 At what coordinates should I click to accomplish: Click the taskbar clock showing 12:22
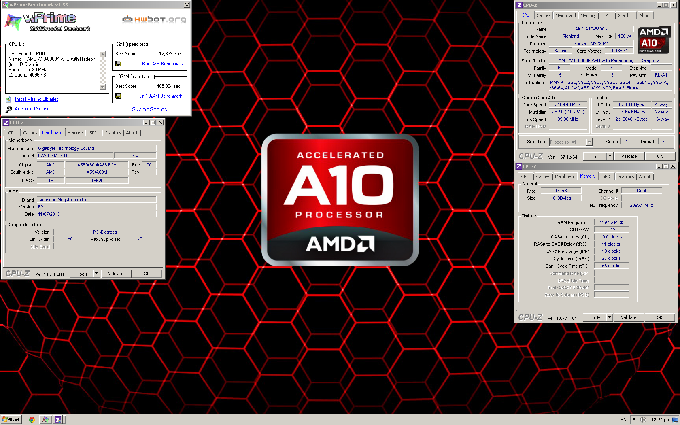[660, 420]
